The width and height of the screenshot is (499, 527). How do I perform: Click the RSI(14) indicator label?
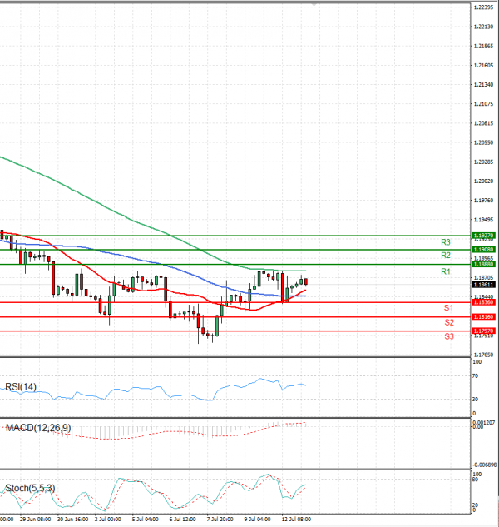pos(21,387)
